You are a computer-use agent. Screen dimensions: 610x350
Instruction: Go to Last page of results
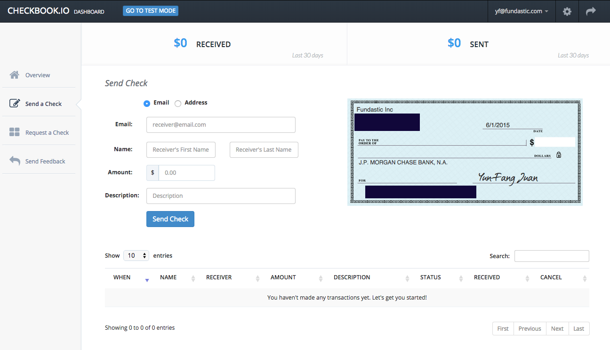click(579, 328)
